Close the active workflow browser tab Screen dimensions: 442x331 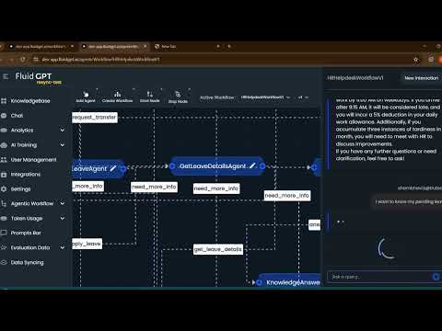(145, 46)
